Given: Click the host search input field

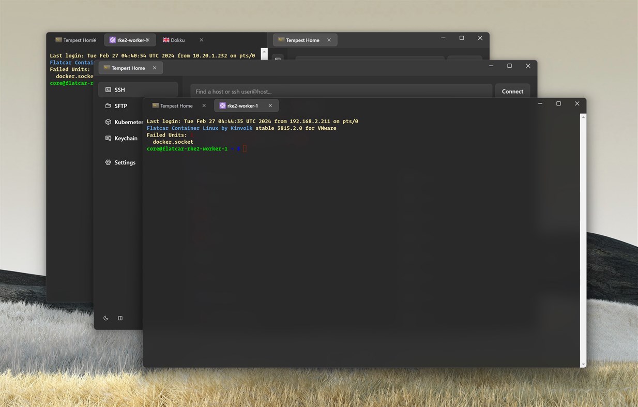Looking at the screenshot, I should (341, 91).
